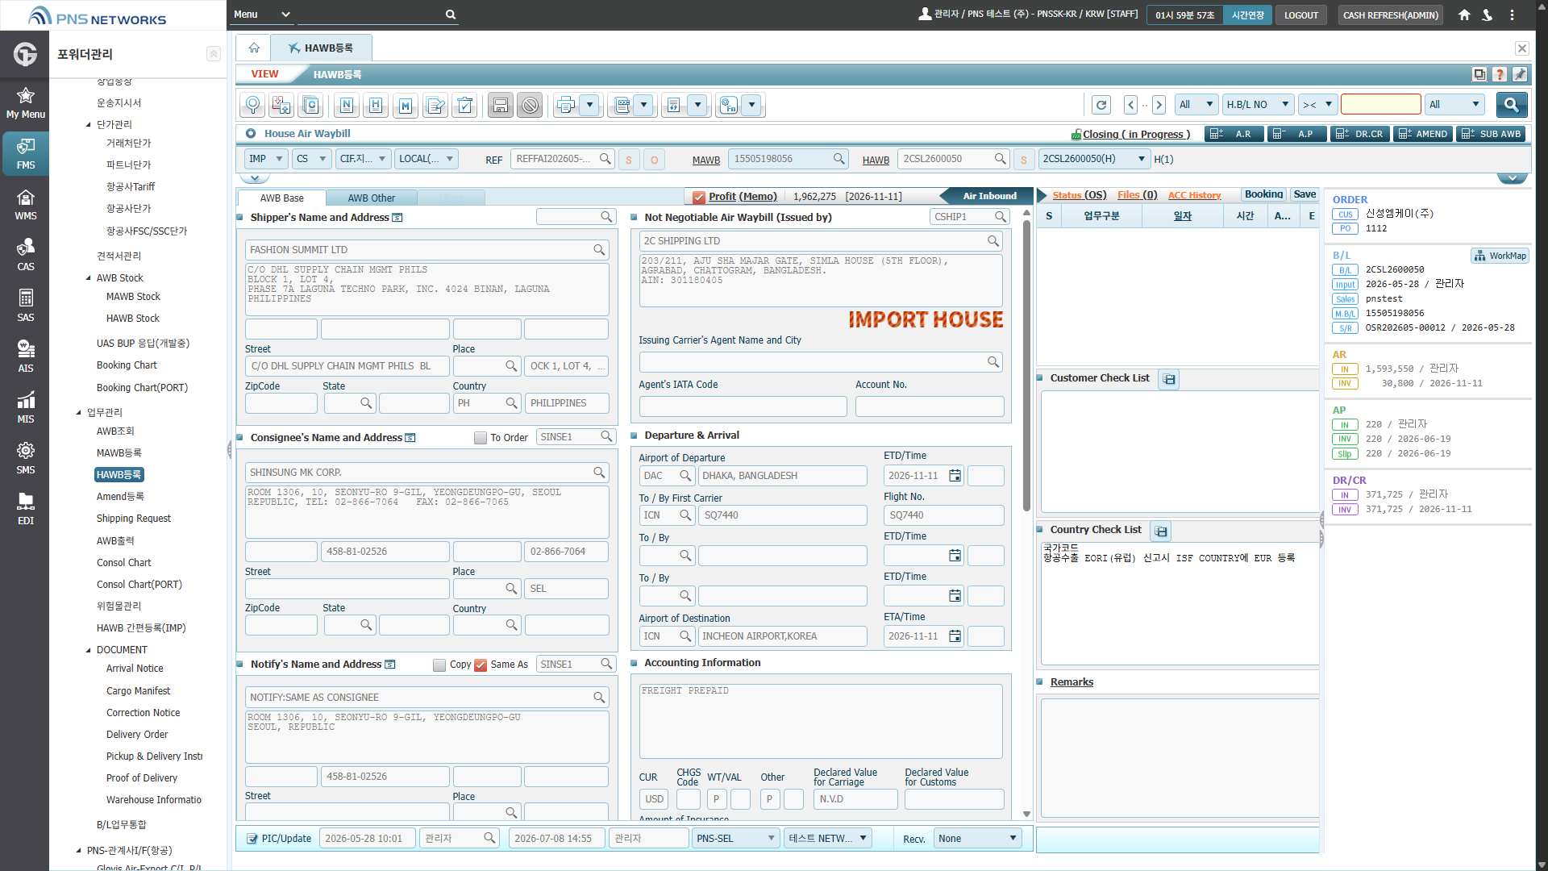The height and width of the screenshot is (871, 1548).
Task: Open WMS module in left sidebar
Action: 26,205
